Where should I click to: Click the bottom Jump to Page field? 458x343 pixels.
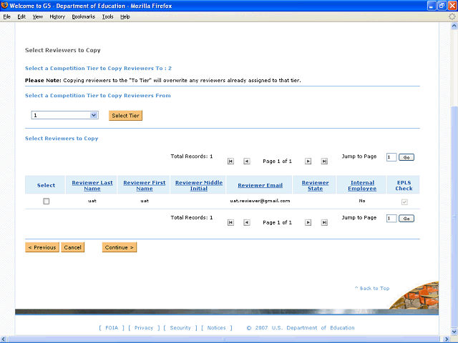(391, 219)
